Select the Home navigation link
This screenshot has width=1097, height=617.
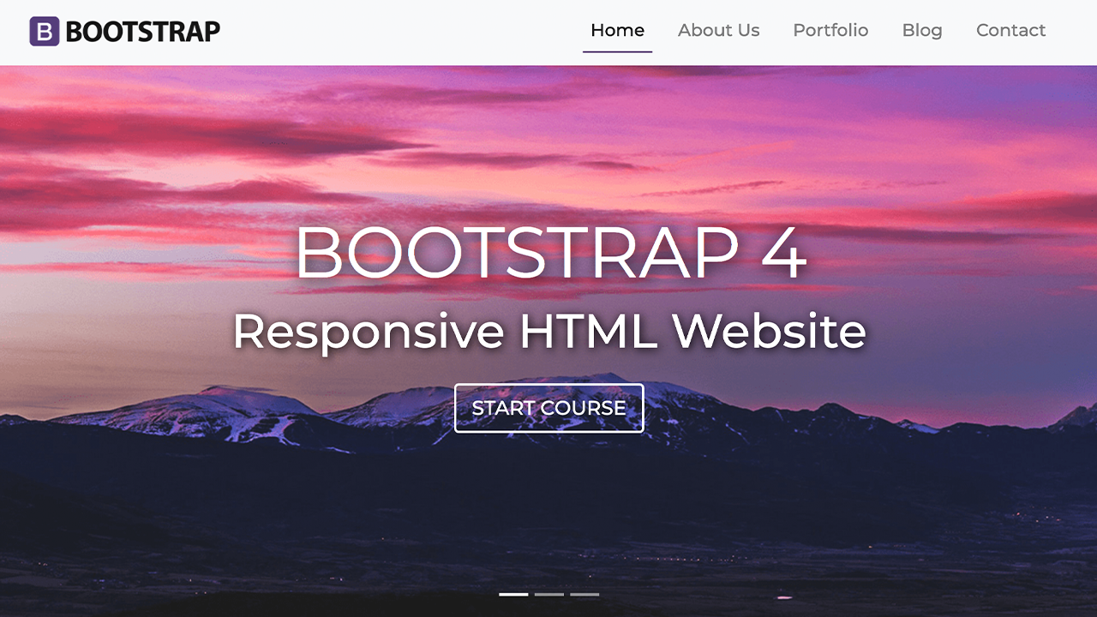point(617,30)
